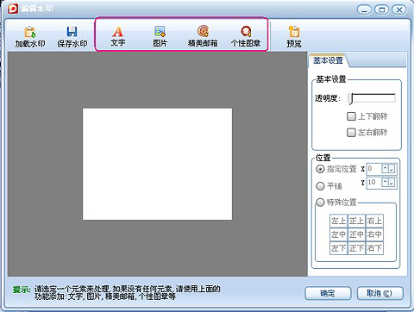
Task: Select the 平铺 tile radio button
Action: [320, 186]
